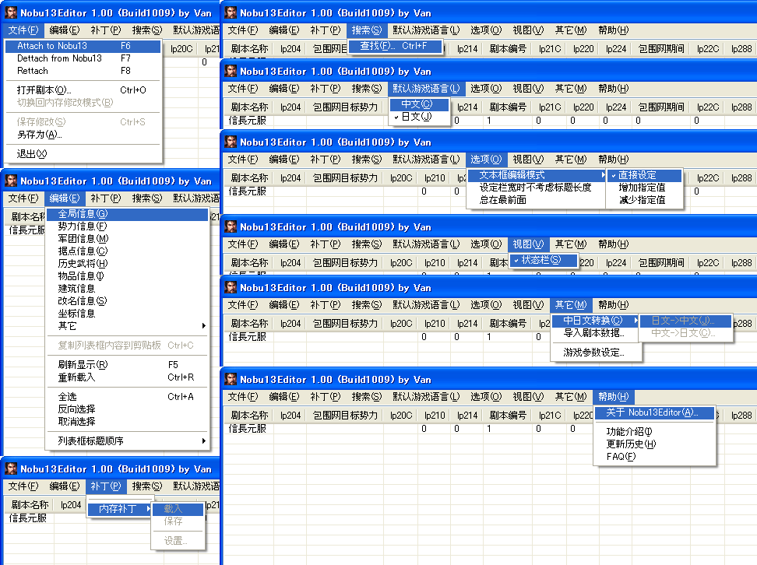Click the highlighted 编辑(E) menu header
The image size is (757, 565).
click(x=64, y=198)
